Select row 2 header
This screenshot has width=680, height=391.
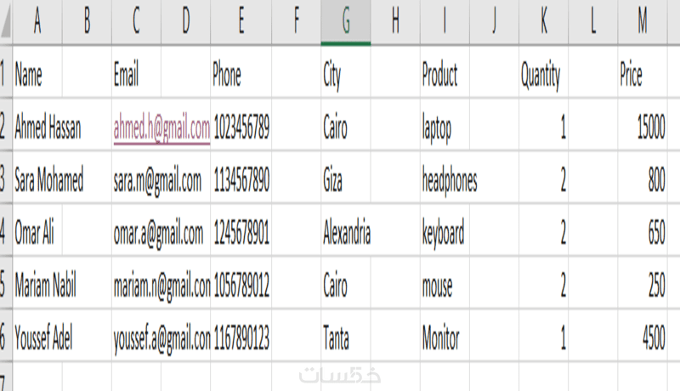coord(6,125)
